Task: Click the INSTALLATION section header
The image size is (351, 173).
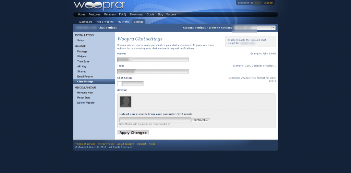Action: click(x=84, y=35)
